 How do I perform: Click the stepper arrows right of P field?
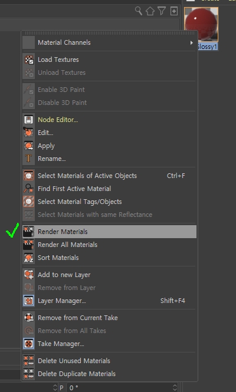pyautogui.click(x=175, y=387)
